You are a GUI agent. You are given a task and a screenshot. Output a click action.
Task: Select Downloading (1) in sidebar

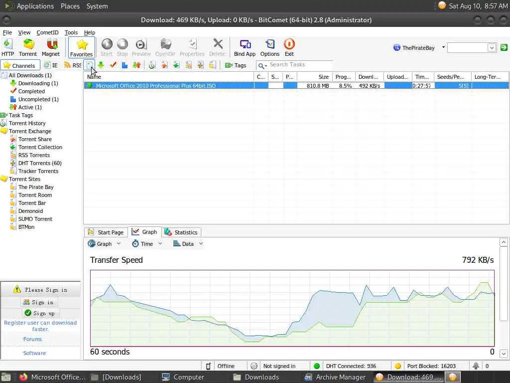click(38, 83)
